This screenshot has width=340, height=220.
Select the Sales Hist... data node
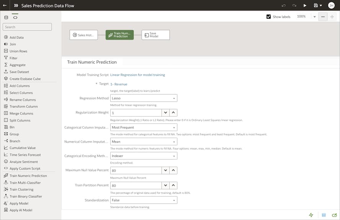click(x=83, y=35)
